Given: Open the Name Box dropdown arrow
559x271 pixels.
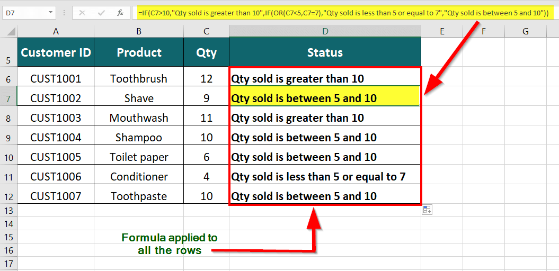Looking at the screenshot, I should coord(50,13).
